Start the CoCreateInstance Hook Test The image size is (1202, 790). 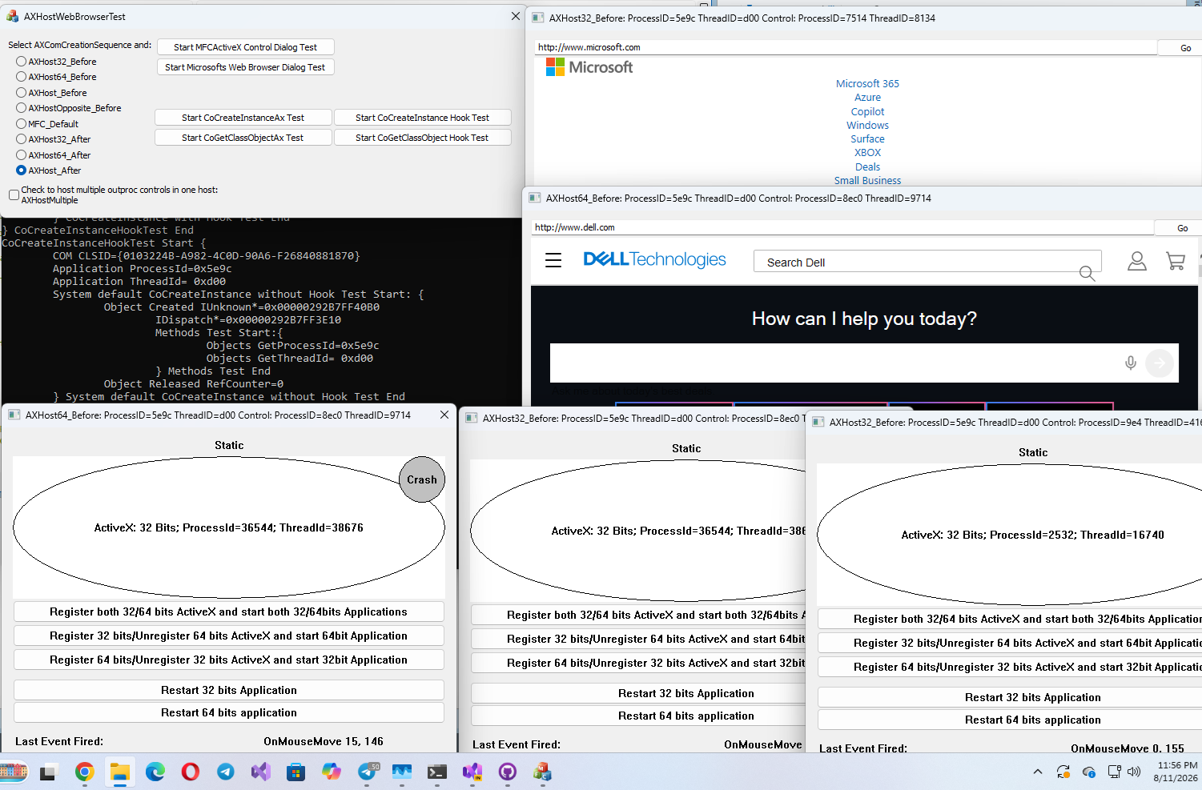[x=422, y=118]
